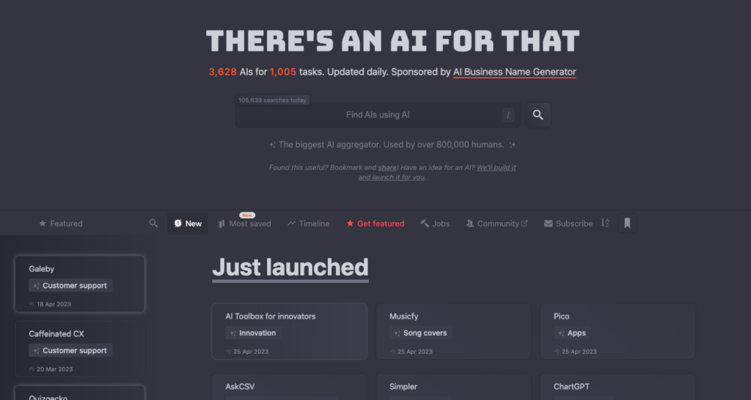Click the envelope icon beside Subscribe

click(x=549, y=223)
